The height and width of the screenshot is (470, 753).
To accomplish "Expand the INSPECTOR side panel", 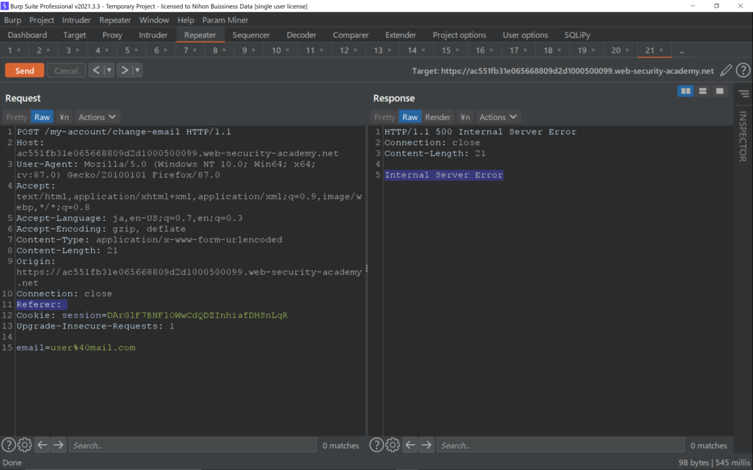I will [743, 137].
